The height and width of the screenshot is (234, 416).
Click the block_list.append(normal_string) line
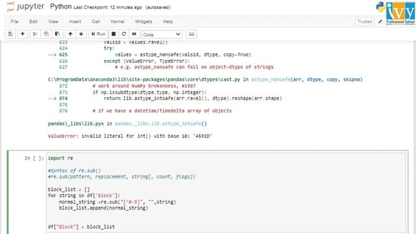103,208
